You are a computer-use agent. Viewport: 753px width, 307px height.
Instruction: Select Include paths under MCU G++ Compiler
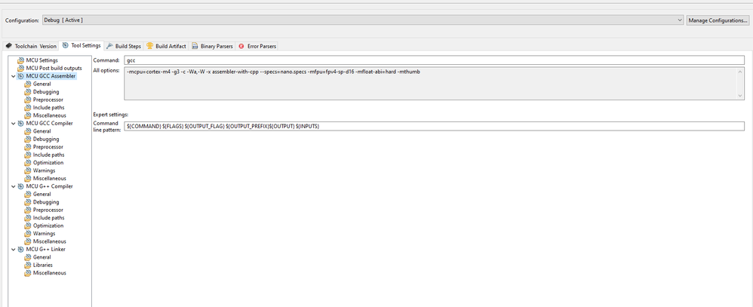tap(48, 218)
